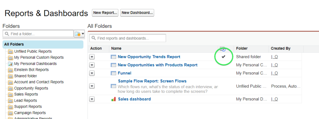Click the Einstein Bot Reports folder icon
Screen dimensions: 319x119
(x=10, y=70)
